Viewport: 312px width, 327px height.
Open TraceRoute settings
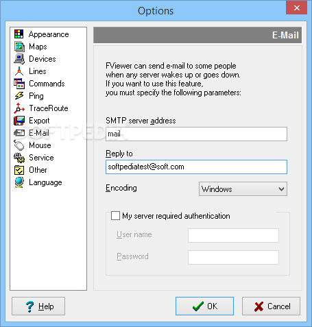tap(49, 108)
